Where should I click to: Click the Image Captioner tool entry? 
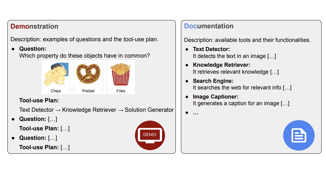[216, 97]
